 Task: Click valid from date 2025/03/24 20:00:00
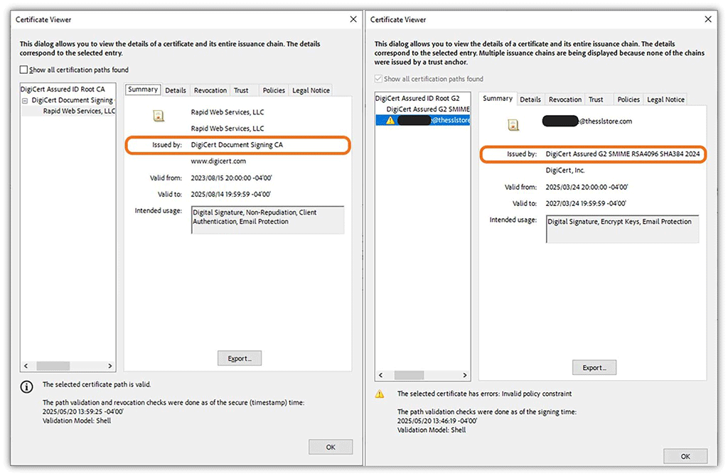tap(587, 188)
